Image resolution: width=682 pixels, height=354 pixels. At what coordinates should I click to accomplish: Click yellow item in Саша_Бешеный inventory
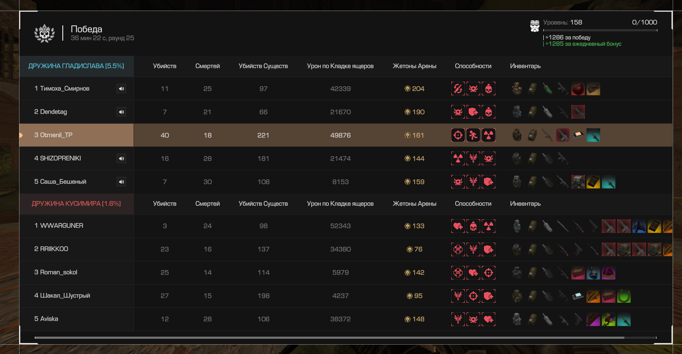pos(593,182)
